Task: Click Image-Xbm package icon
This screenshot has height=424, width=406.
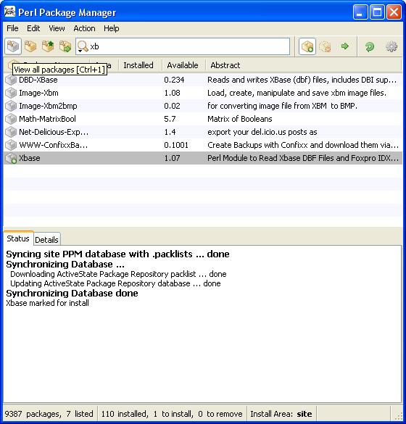Action: coord(11,93)
